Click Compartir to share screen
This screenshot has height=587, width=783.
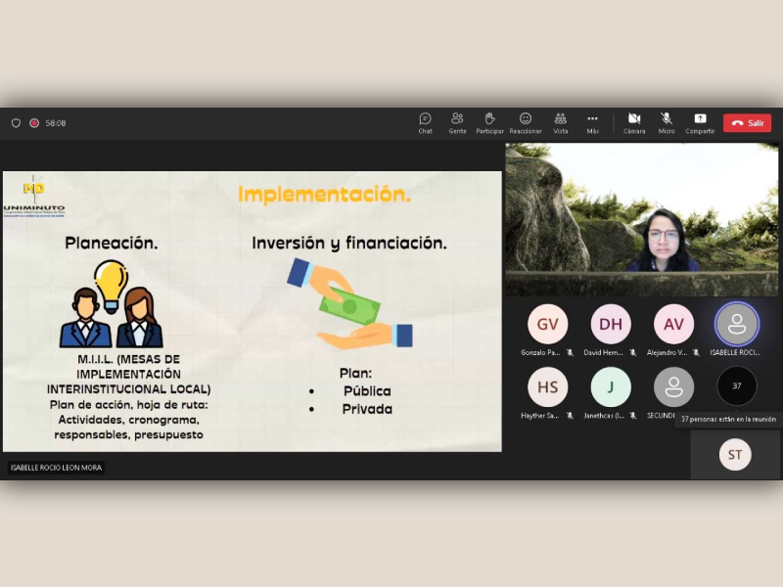click(700, 122)
